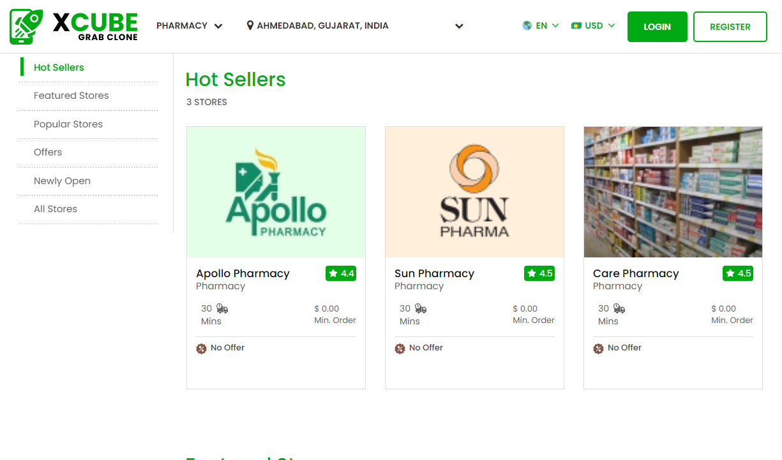Click the REGISTER button

730,27
